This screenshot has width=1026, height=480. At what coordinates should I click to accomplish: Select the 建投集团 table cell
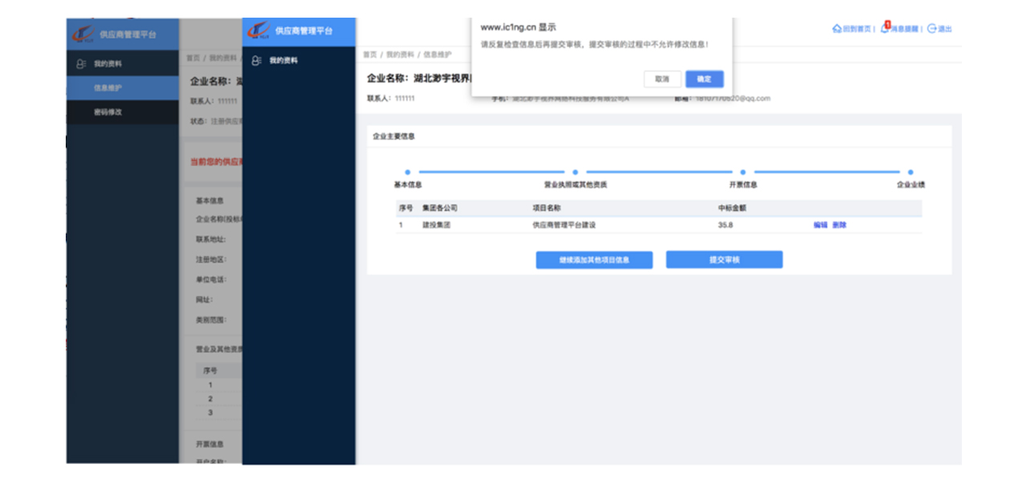(437, 225)
